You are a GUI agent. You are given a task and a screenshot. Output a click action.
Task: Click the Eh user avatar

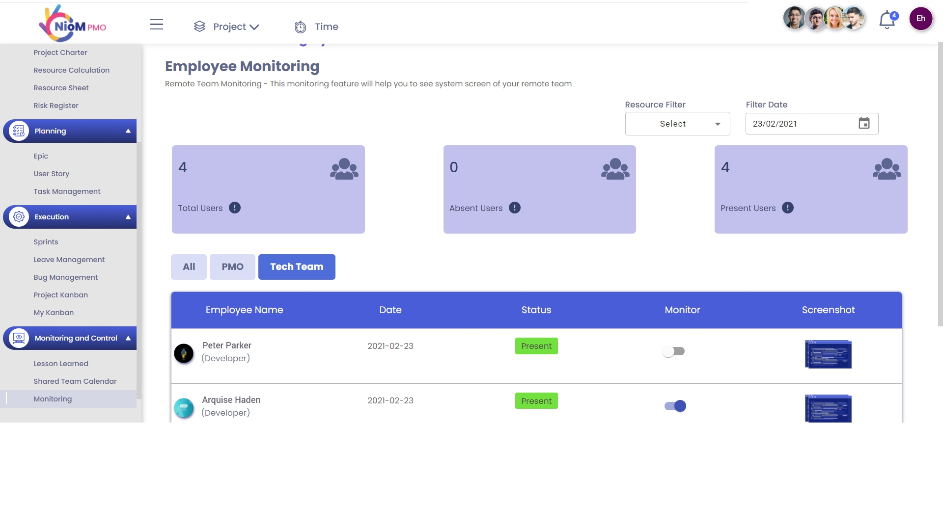920,19
